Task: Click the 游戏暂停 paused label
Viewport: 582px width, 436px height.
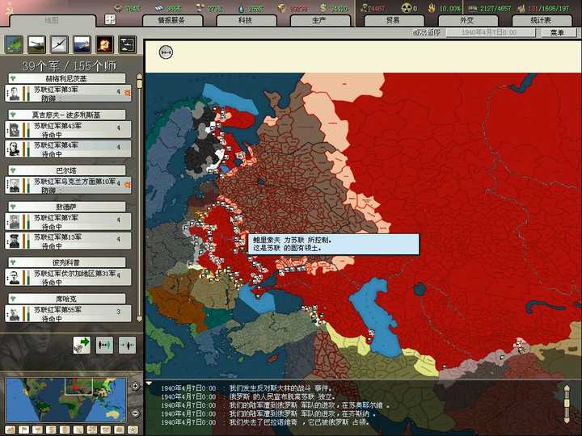Action: [x=427, y=32]
